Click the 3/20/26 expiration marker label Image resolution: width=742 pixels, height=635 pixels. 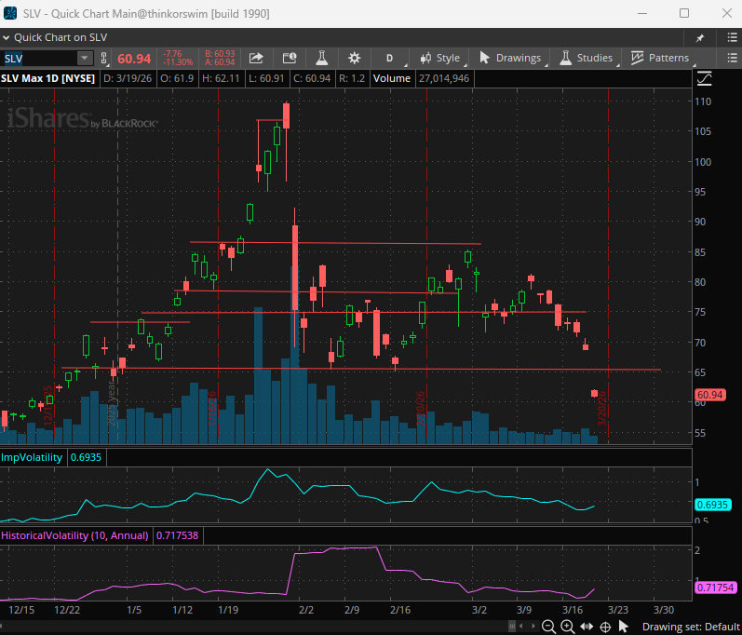[x=602, y=409]
